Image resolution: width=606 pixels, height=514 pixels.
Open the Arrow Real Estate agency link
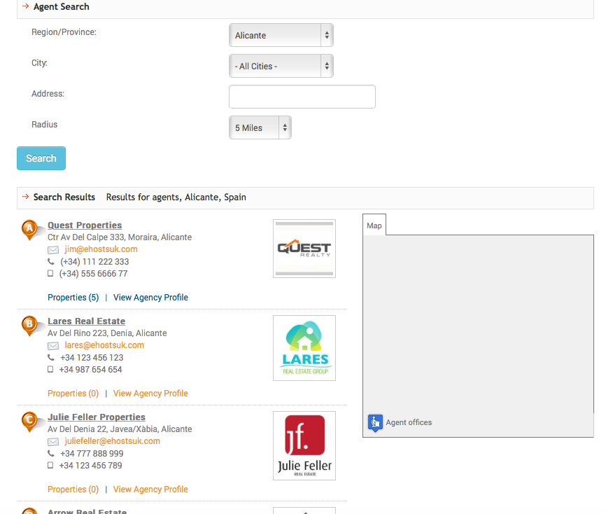pyautogui.click(x=87, y=511)
